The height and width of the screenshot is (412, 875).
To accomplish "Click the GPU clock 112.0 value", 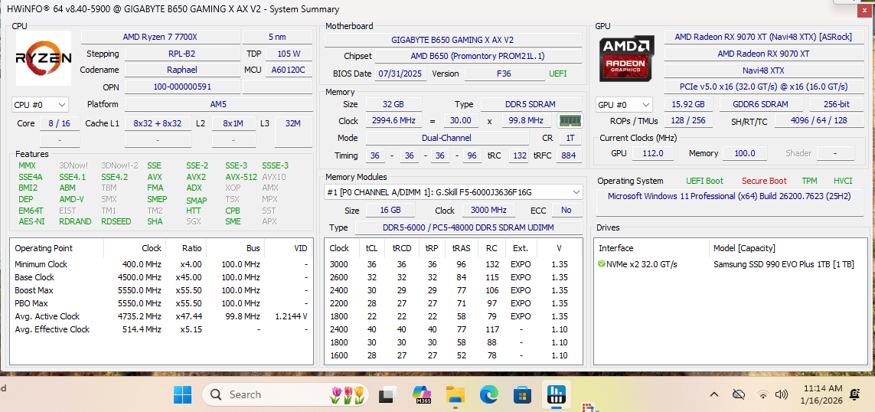I will pos(652,153).
